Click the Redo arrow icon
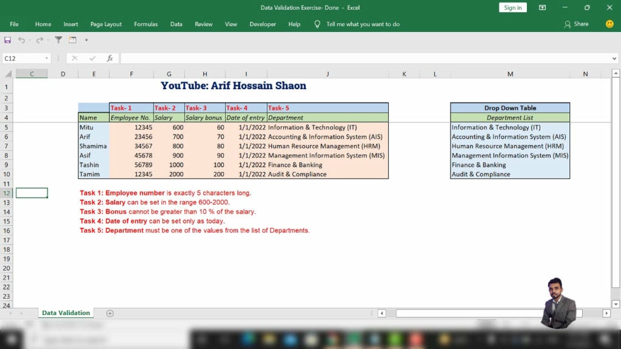Screen dimensions: 621x349 point(39,40)
